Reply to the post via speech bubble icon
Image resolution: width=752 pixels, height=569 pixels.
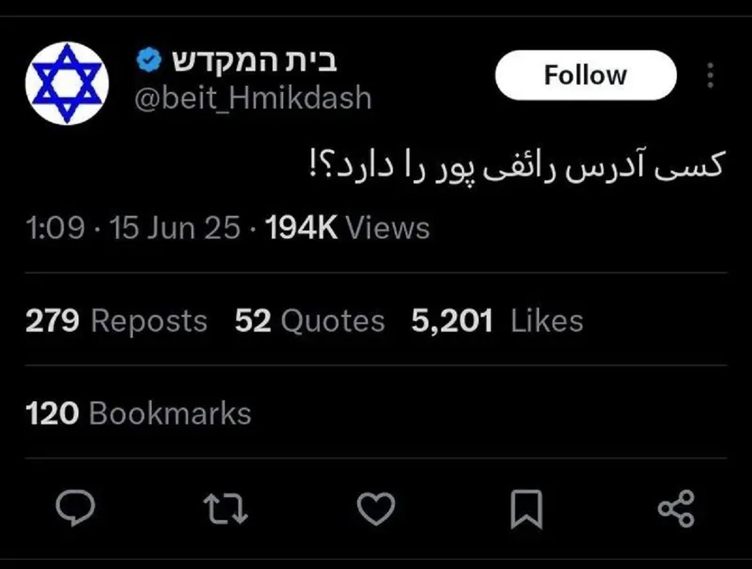(75, 508)
